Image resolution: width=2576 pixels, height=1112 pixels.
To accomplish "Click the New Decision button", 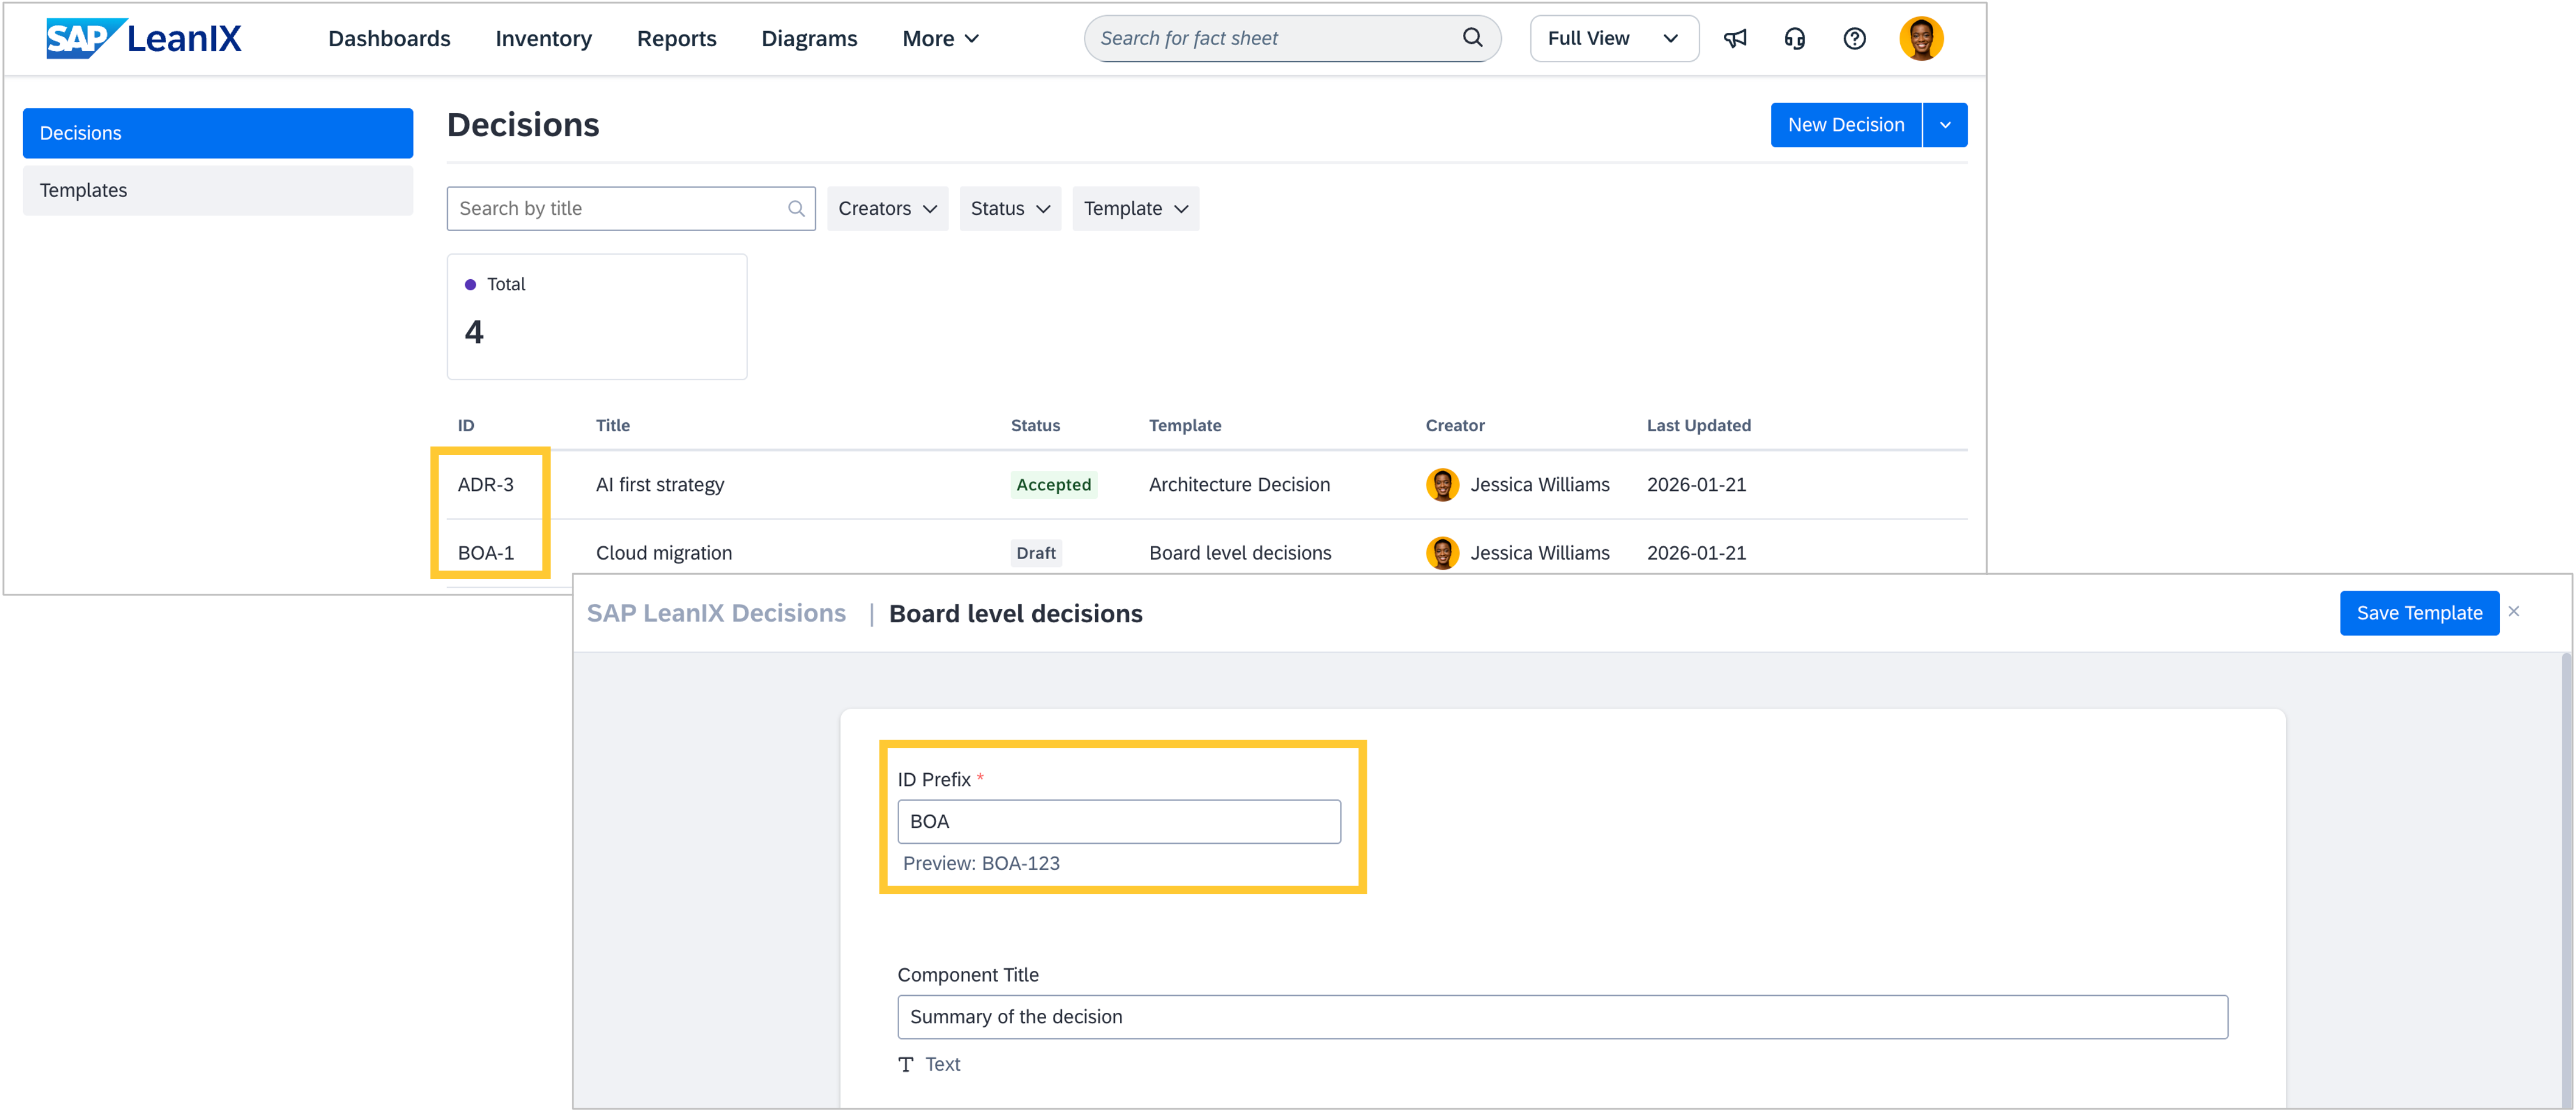I will click(x=1845, y=125).
